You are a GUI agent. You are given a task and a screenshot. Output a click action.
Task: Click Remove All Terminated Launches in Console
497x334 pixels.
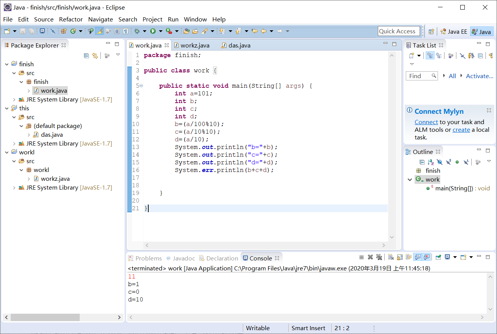379,257
